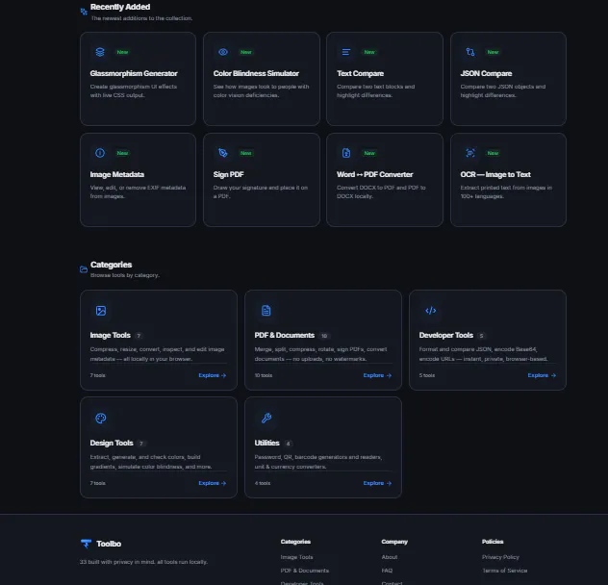Click the Design Tools category heading

(x=112, y=443)
